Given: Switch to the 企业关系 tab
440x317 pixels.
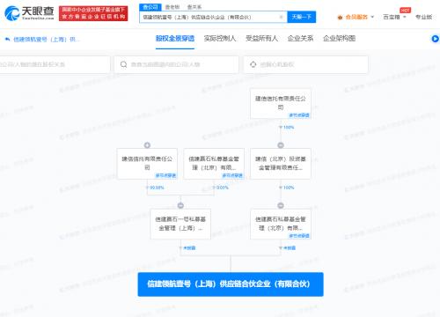Looking at the screenshot, I should click(x=300, y=39).
